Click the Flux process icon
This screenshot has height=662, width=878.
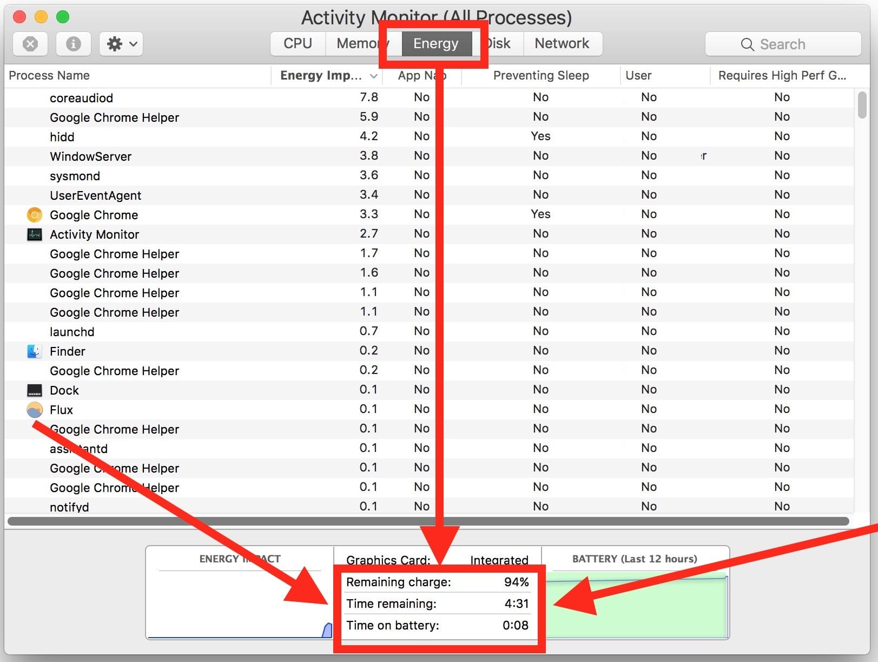click(35, 410)
